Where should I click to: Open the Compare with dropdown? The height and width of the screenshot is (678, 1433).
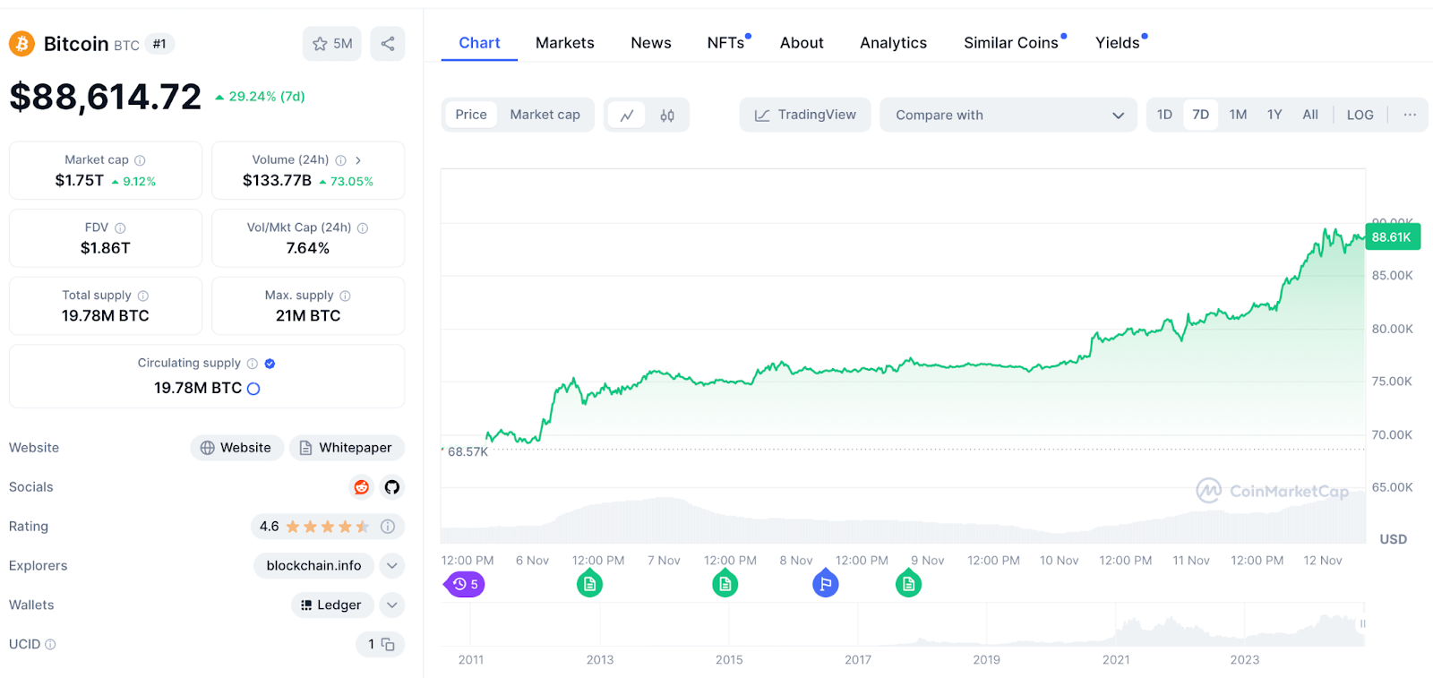click(x=1008, y=115)
